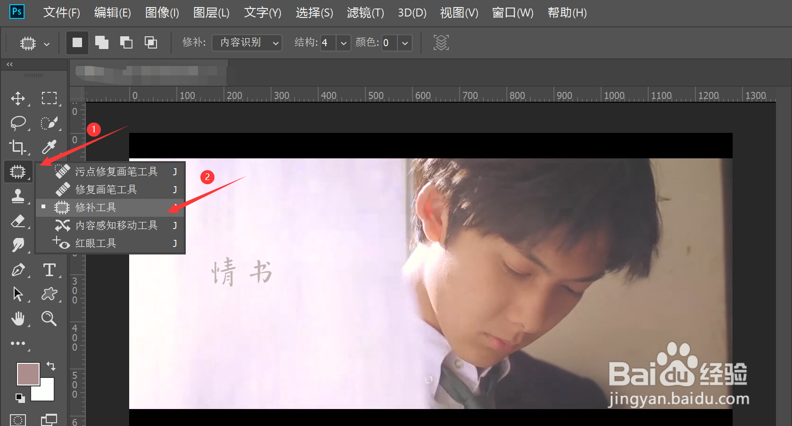This screenshot has width=792, height=426.
Task: Choose Subtract from selection mode
Action: 126,43
